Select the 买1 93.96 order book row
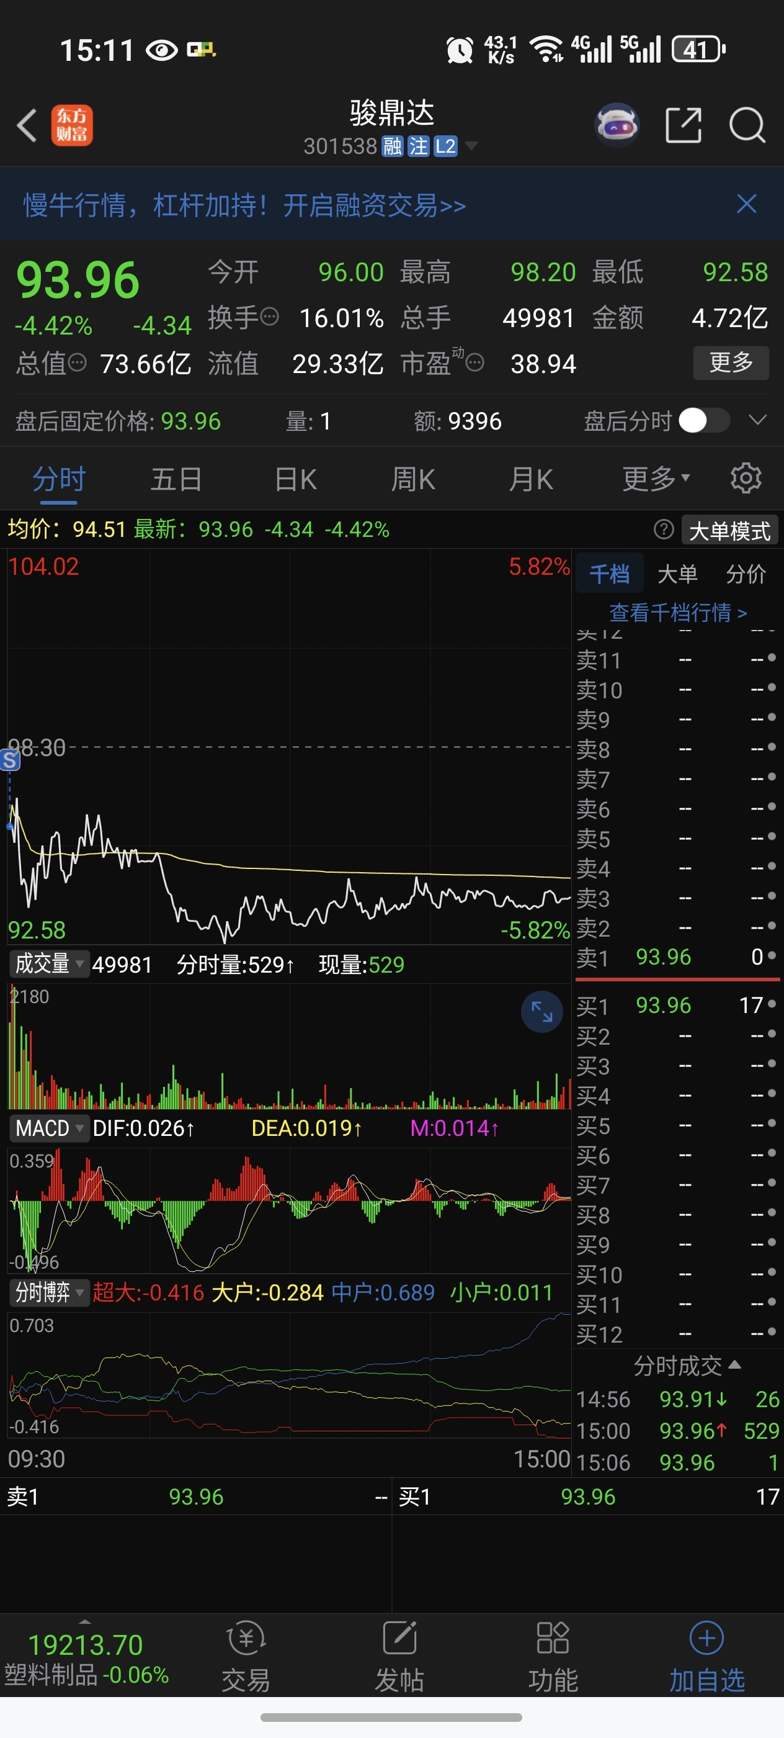The width and height of the screenshot is (784, 1738). coord(677,1006)
